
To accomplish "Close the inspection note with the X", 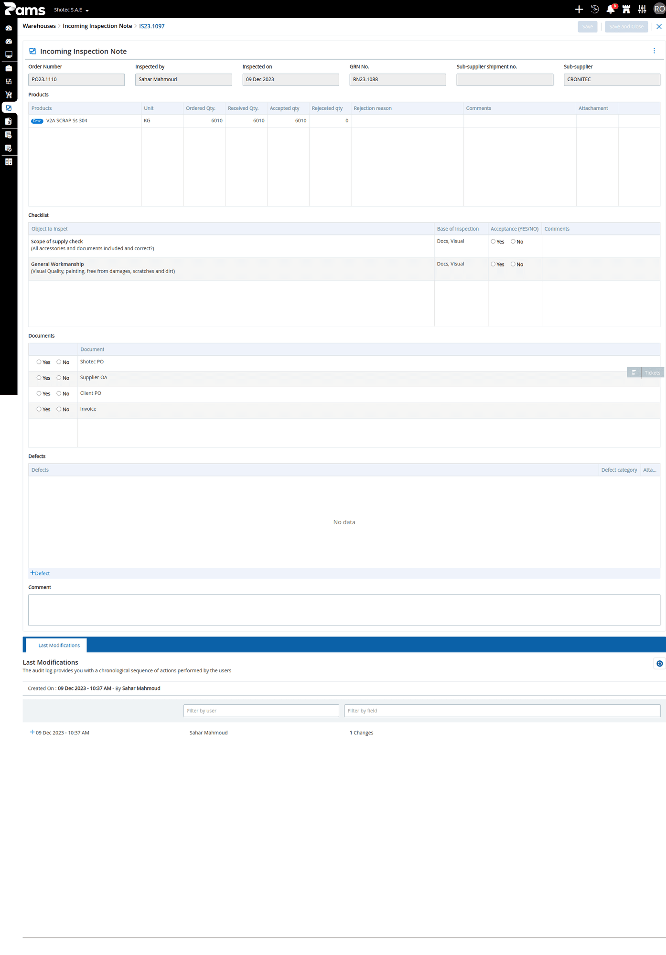I will tap(659, 27).
